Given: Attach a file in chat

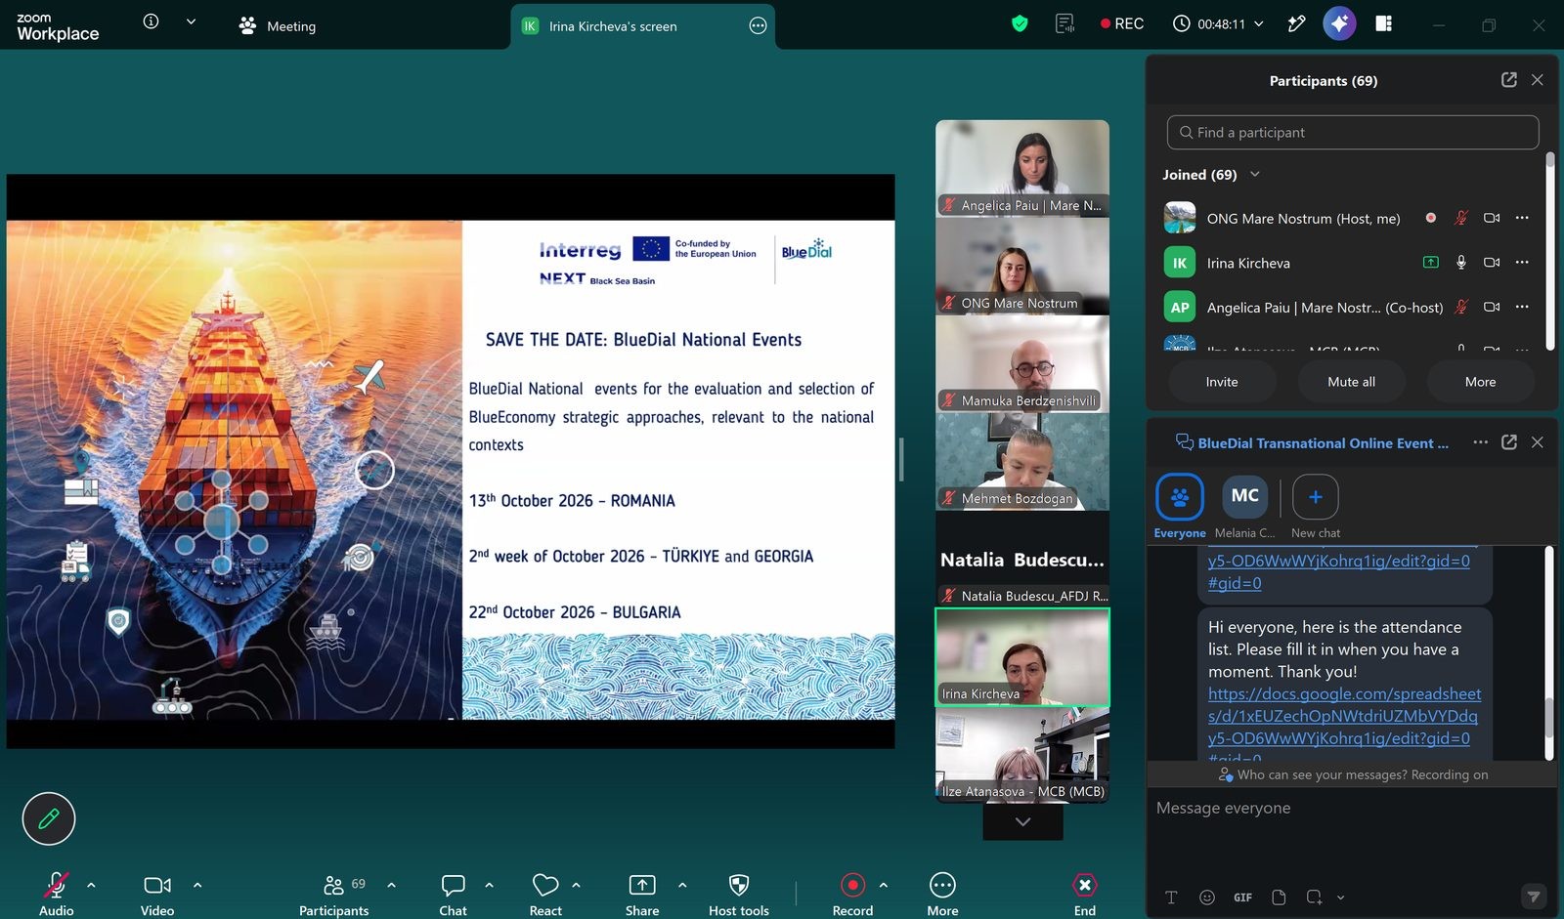Looking at the screenshot, I should tap(1279, 897).
